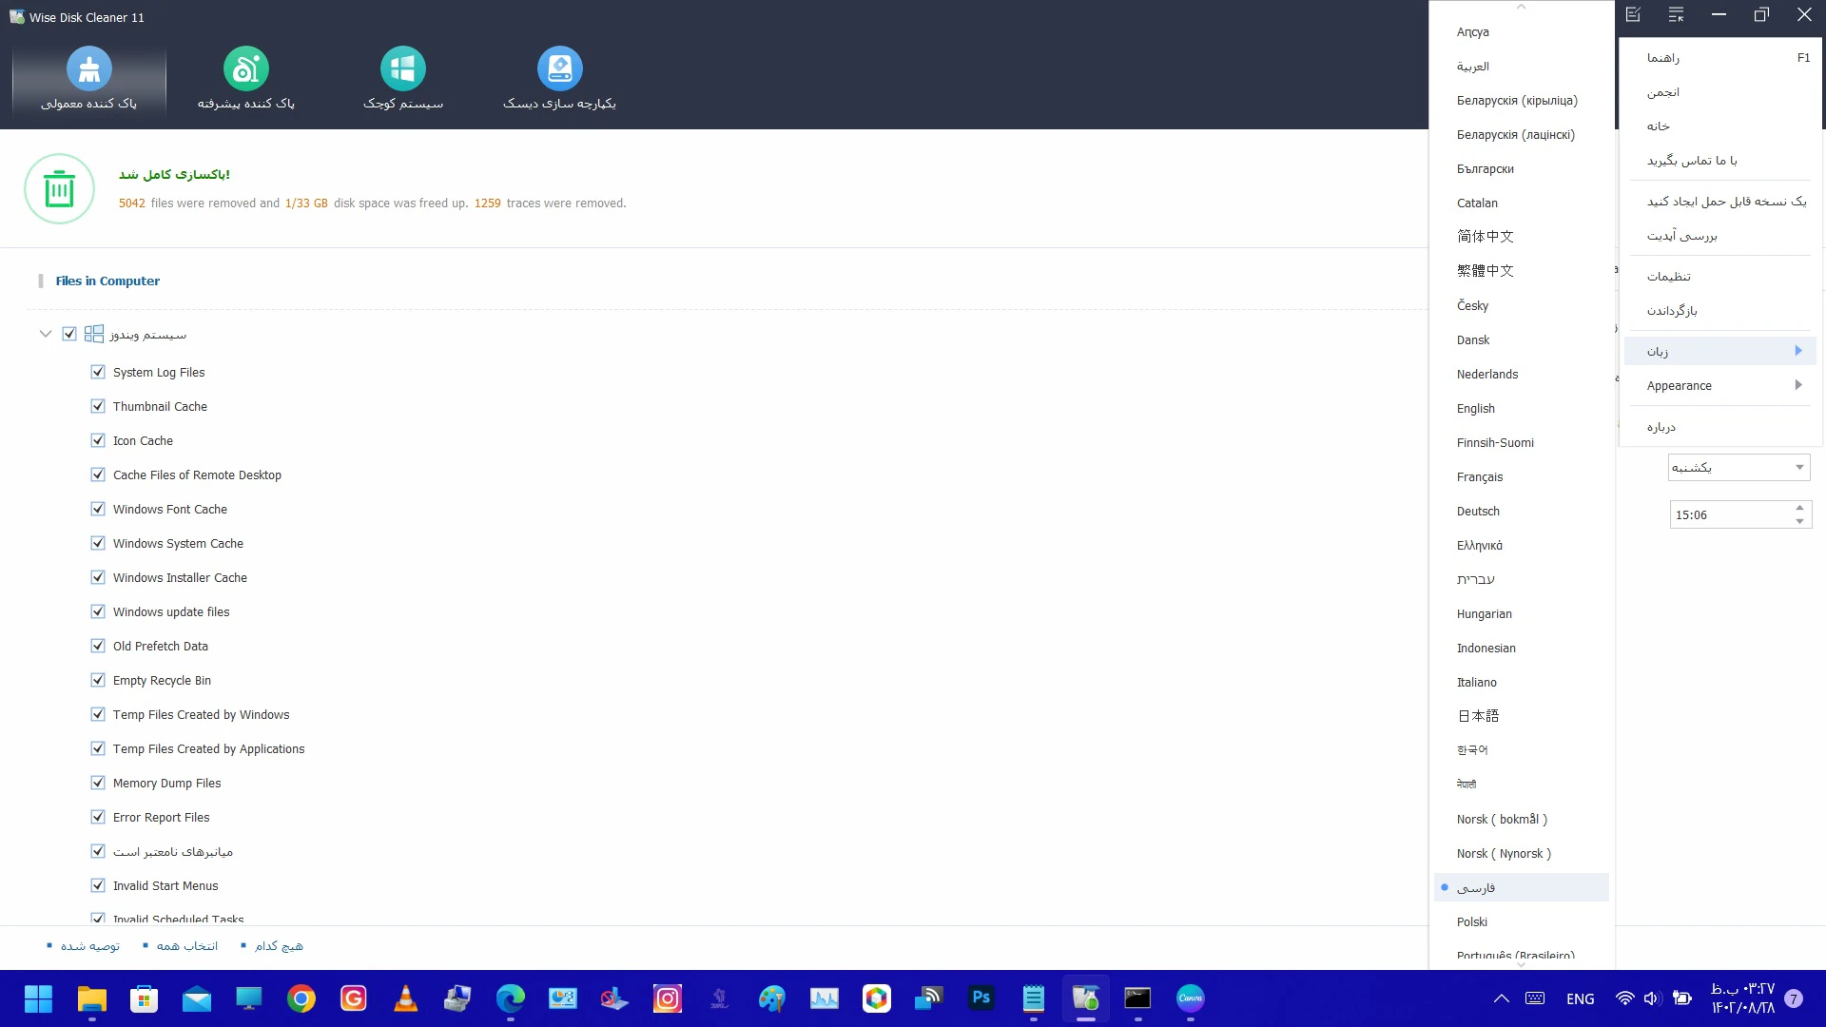Choose Deutsch in the language menu
This screenshot has height=1027, width=1826.
click(1478, 511)
